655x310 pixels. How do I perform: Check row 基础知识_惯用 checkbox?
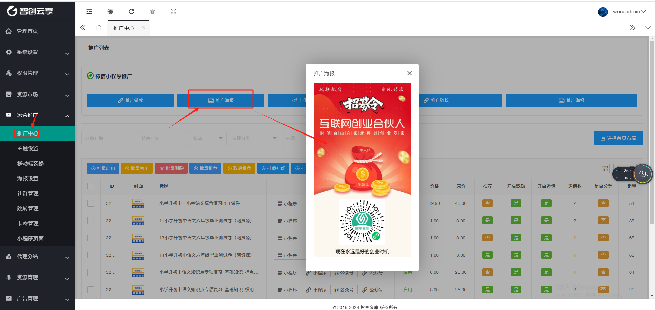91,290
